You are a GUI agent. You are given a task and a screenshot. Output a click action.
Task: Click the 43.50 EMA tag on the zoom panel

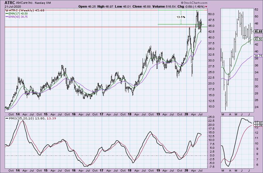click(258, 39)
